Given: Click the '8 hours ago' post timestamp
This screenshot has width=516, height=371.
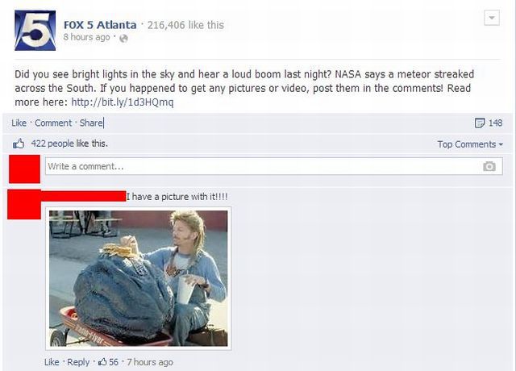Looking at the screenshot, I should click(x=86, y=37).
